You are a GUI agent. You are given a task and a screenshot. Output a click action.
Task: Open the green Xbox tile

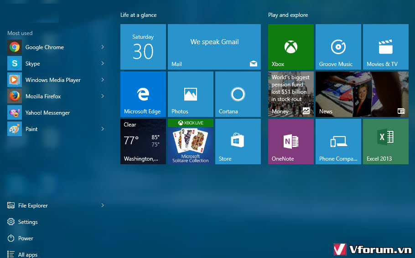pyautogui.click(x=291, y=47)
